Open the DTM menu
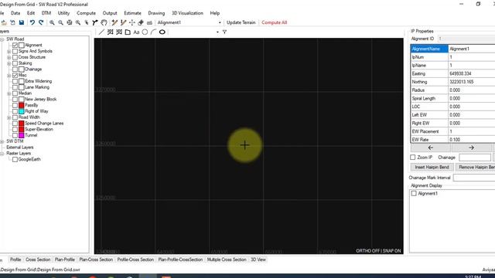This screenshot has height=278, width=495. [x=46, y=13]
